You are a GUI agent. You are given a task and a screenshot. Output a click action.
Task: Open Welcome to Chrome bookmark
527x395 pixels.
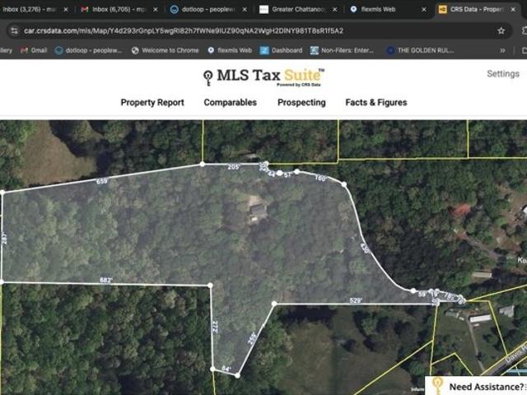coord(165,50)
